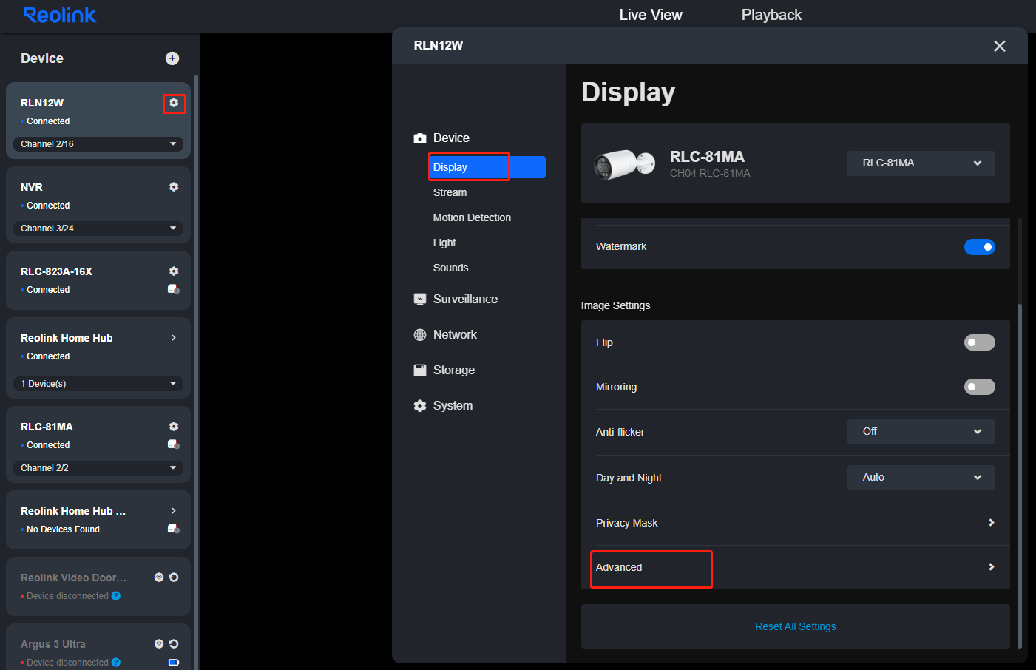Select Motion Detection settings

click(472, 217)
